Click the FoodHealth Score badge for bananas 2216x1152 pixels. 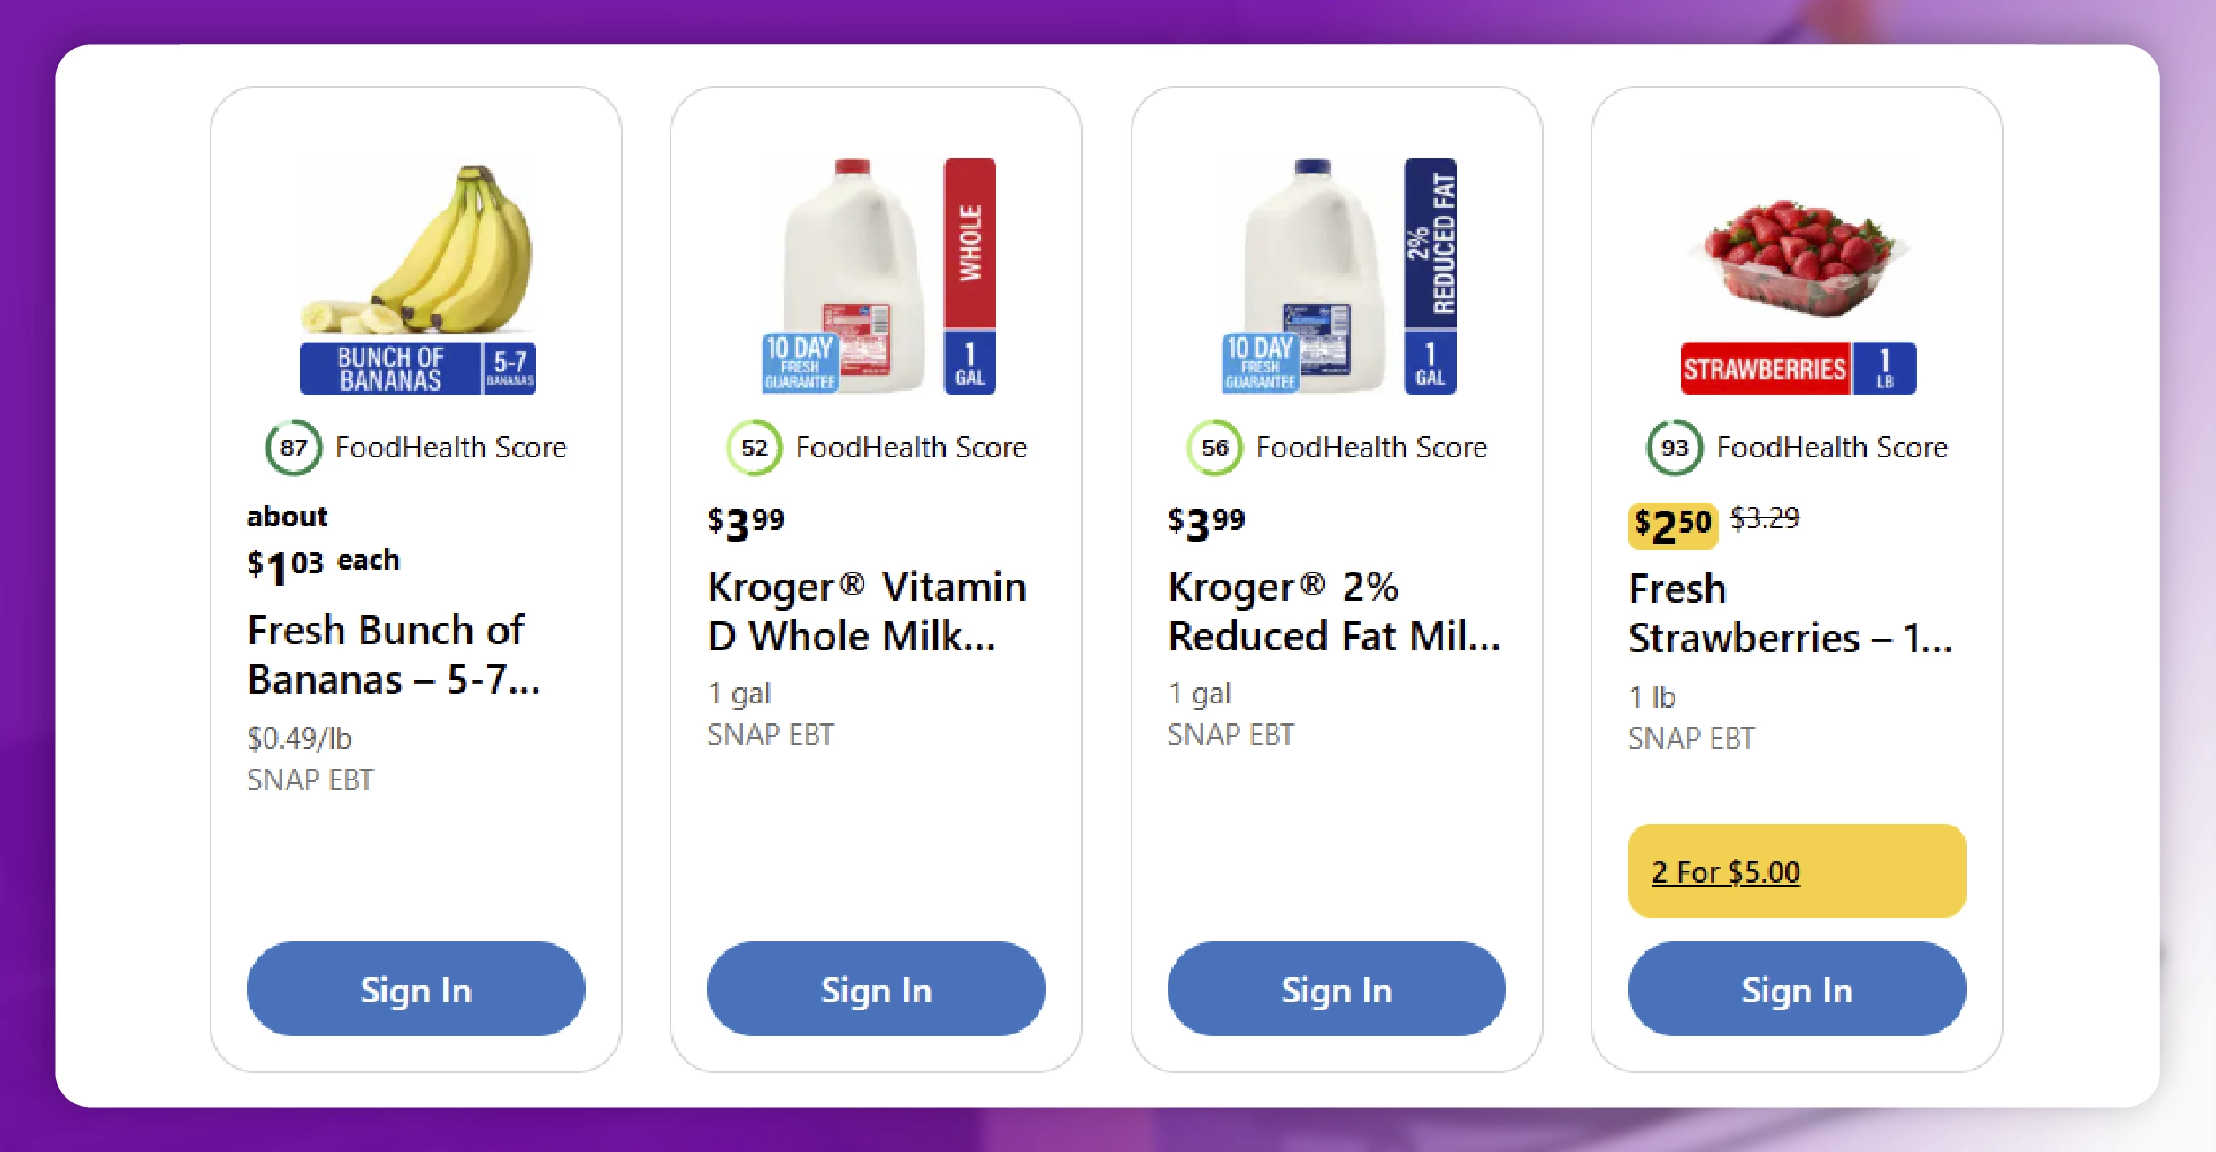coord(295,447)
